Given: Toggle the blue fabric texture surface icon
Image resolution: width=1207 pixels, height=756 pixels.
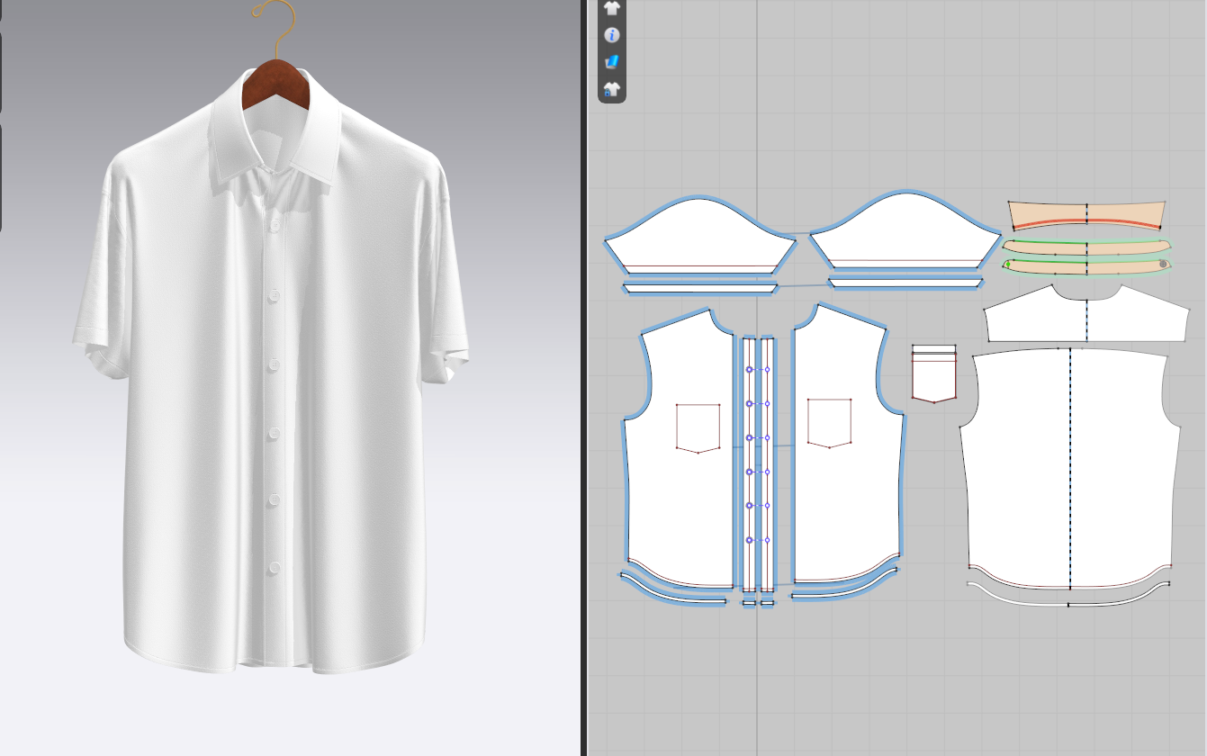Looking at the screenshot, I should tap(612, 62).
